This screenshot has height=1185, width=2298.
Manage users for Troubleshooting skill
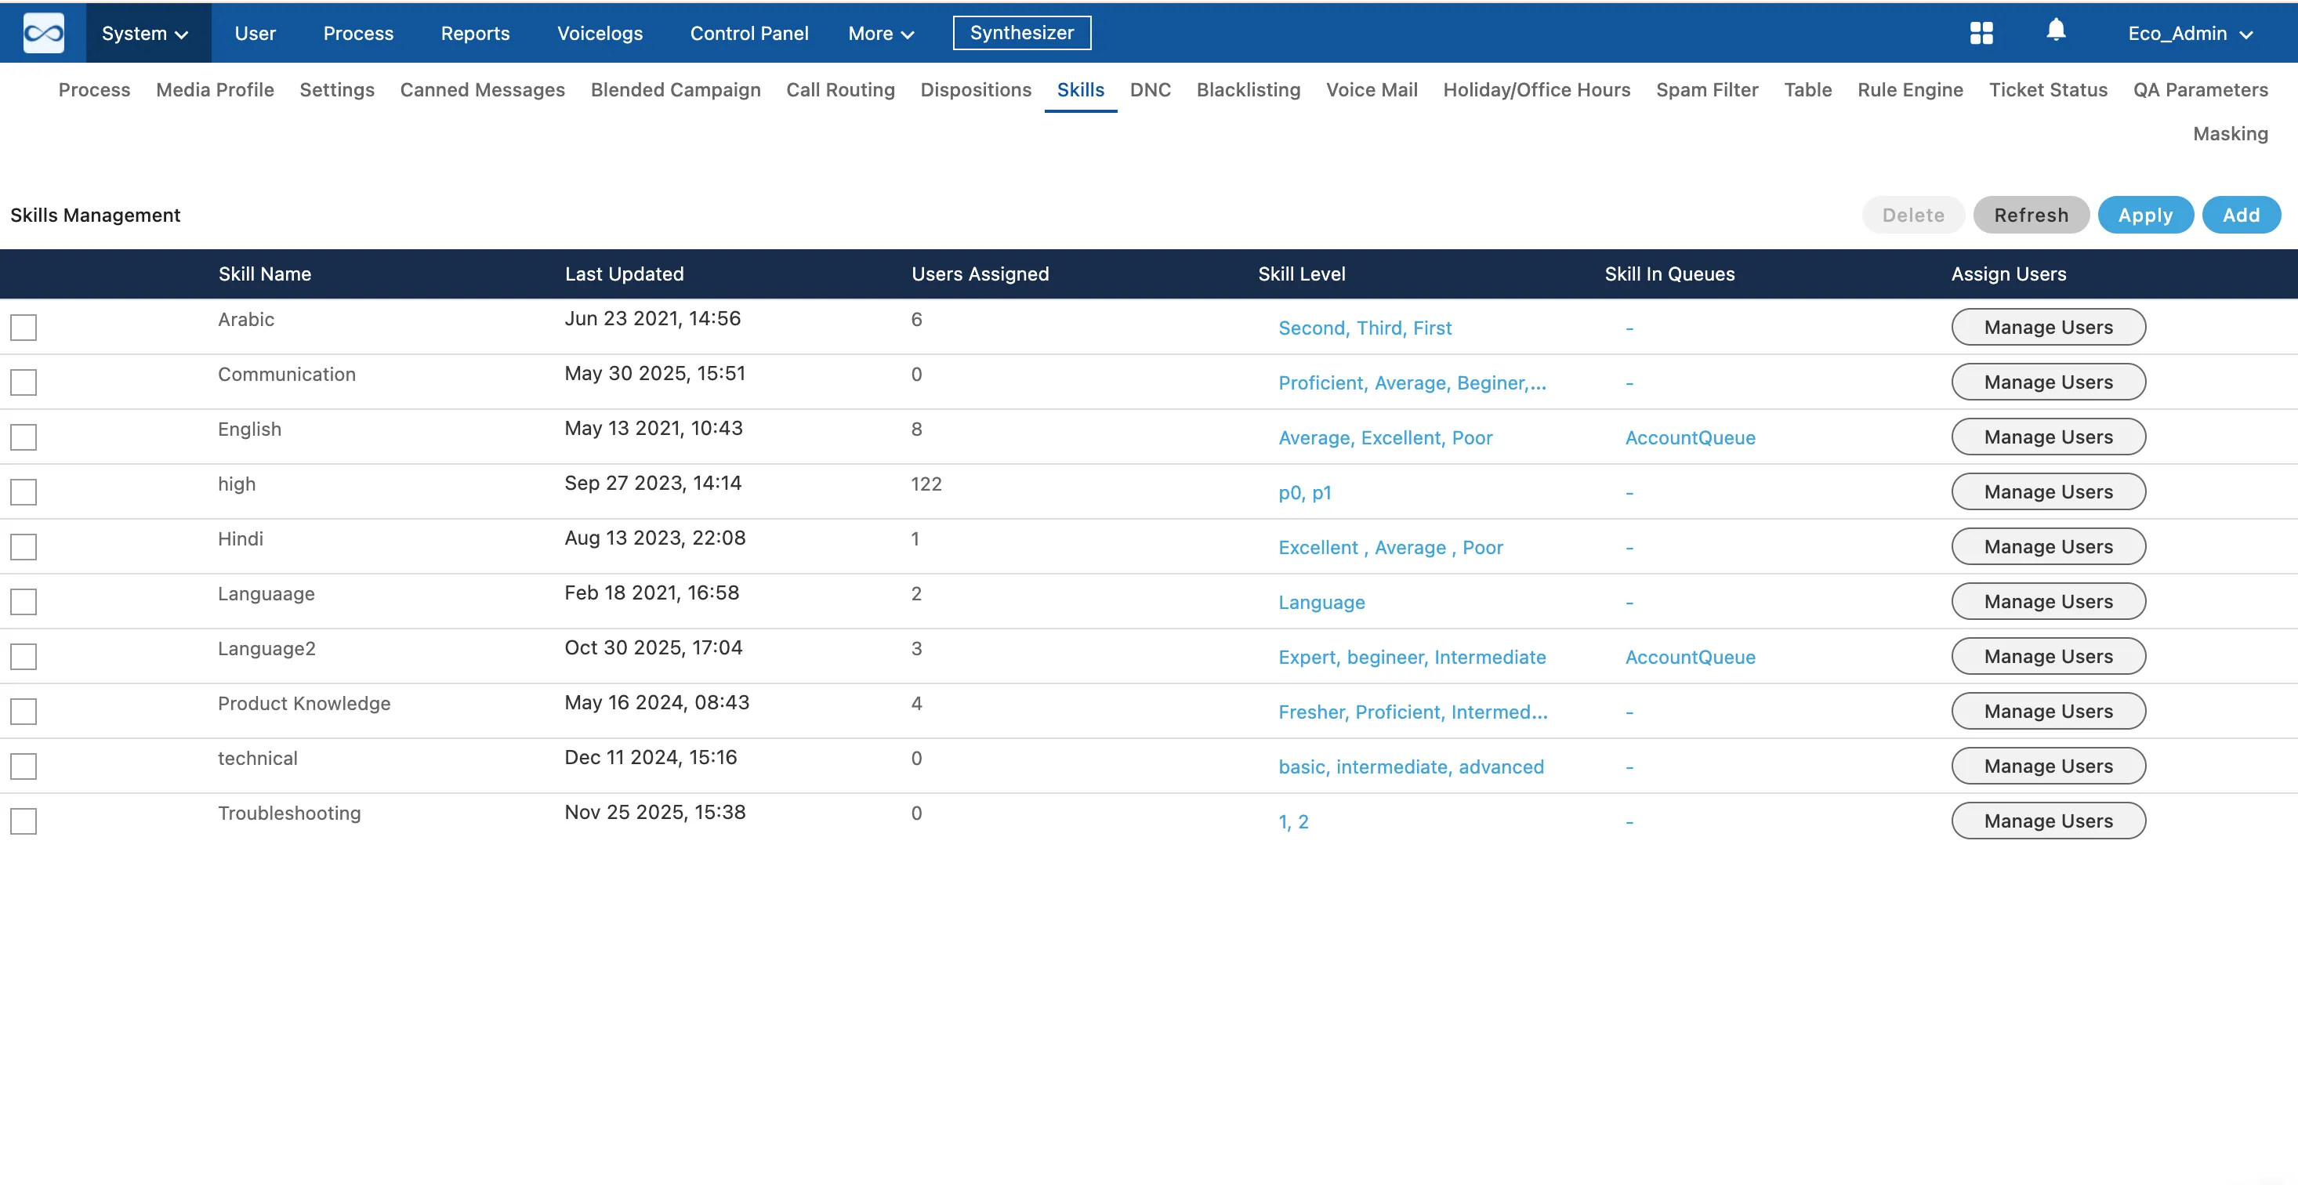click(2048, 821)
